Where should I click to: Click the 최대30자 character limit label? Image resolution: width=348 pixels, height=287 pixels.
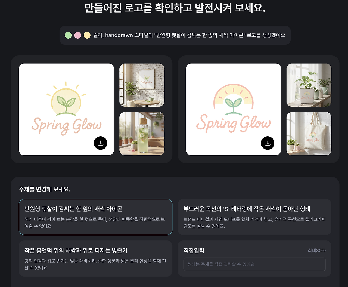click(317, 251)
